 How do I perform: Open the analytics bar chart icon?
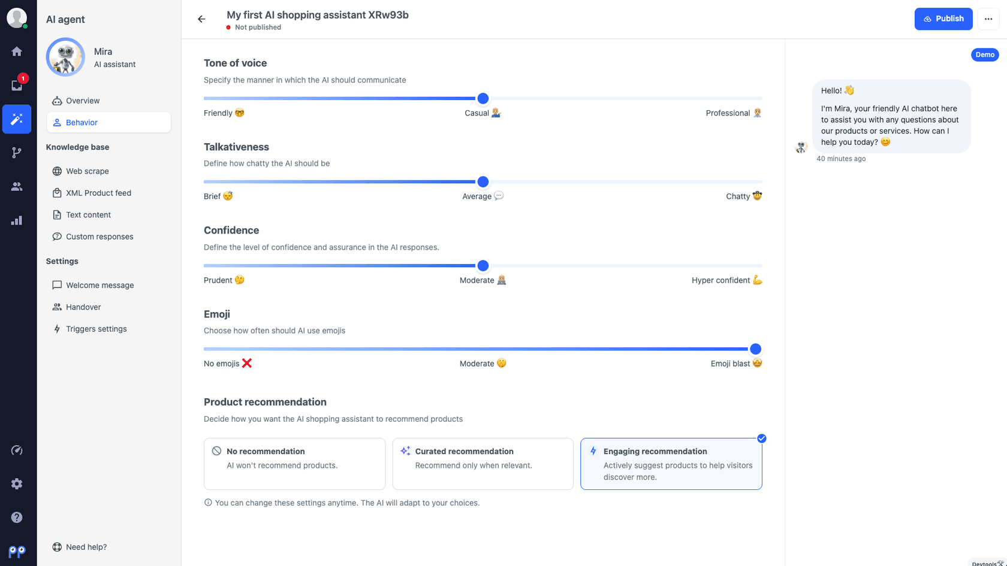[x=17, y=220]
